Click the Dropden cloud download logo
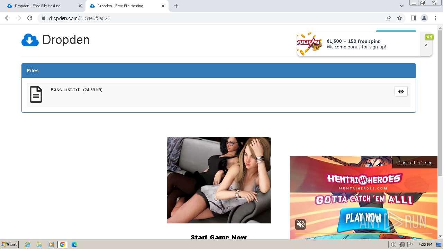This screenshot has height=249, width=443. 30,40
